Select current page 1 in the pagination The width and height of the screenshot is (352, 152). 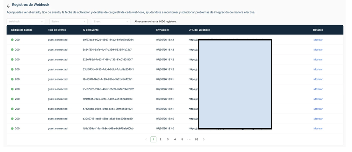[153, 139]
